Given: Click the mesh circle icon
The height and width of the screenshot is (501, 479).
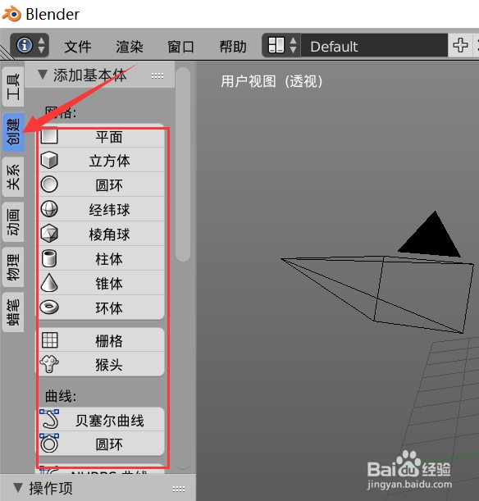Looking at the screenshot, I should click(49, 184).
